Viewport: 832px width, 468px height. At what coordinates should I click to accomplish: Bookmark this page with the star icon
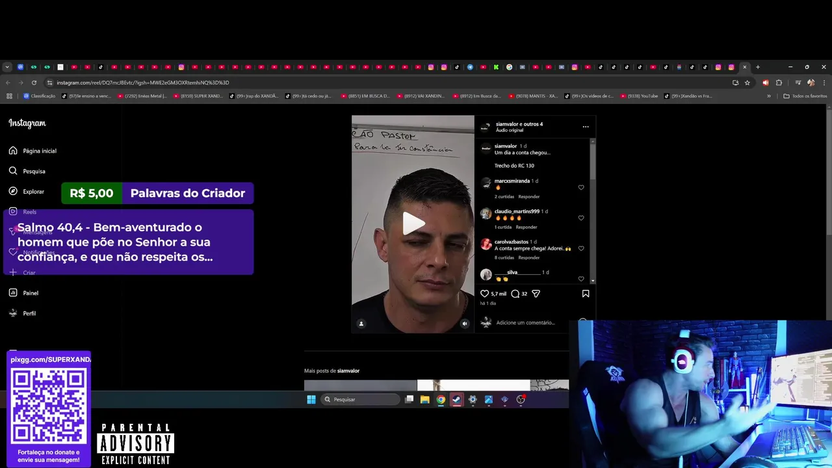coord(747,83)
